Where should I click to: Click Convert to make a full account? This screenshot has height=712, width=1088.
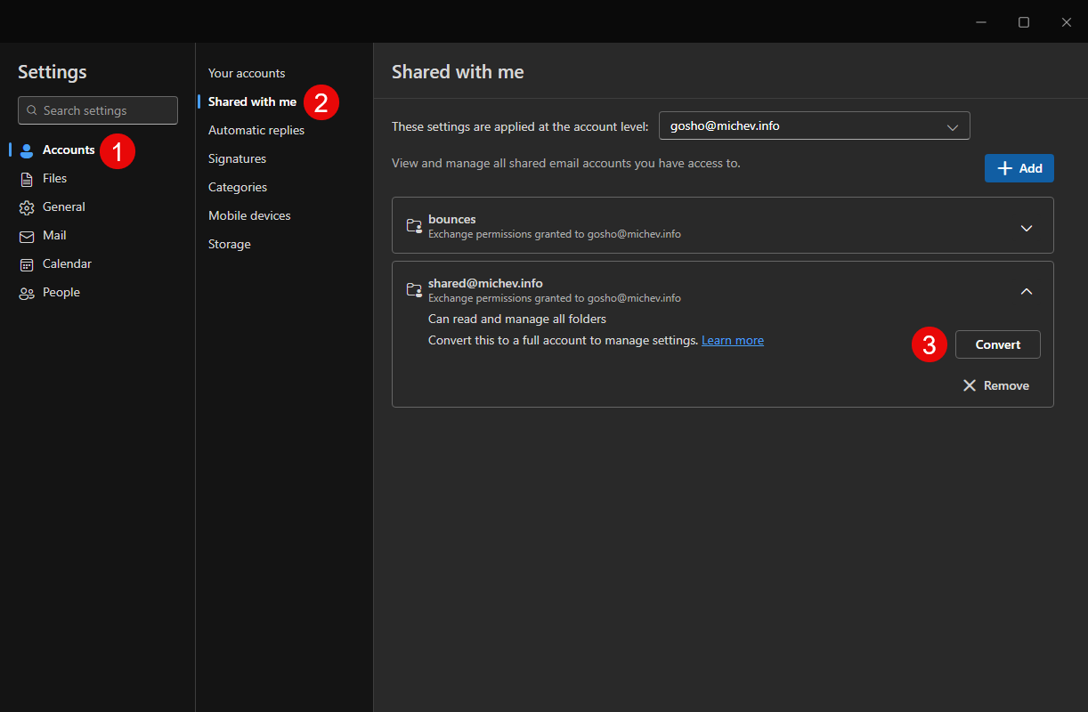(x=997, y=344)
